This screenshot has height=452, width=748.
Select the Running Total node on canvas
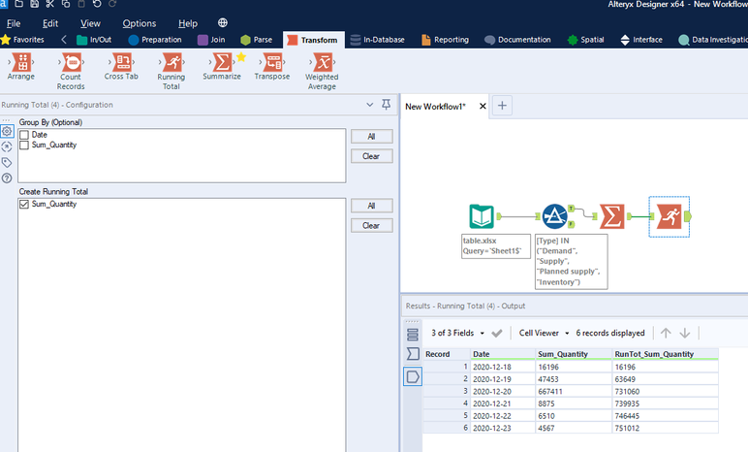tap(670, 215)
